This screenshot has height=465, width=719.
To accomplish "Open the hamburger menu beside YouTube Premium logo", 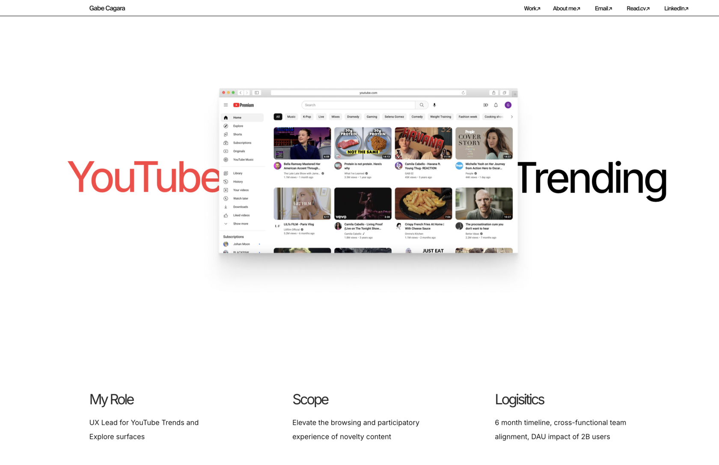I will 226,105.
